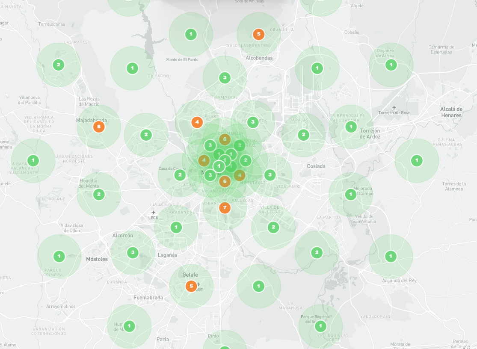
Task: Click the green 1 marker near Carabanchel
Action: click(x=176, y=227)
